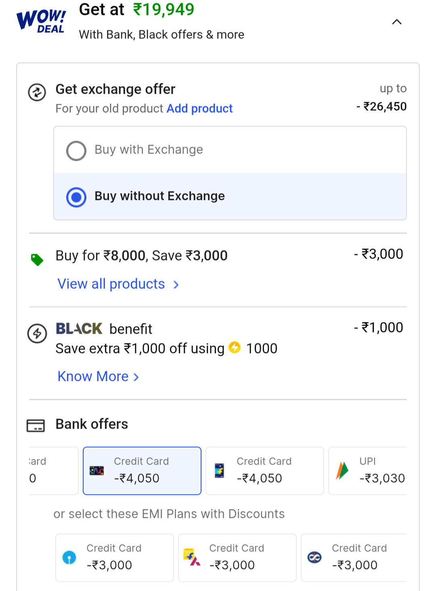The width and height of the screenshot is (436, 591).
Task: Click the Bank offers card icon
Action: (36, 425)
